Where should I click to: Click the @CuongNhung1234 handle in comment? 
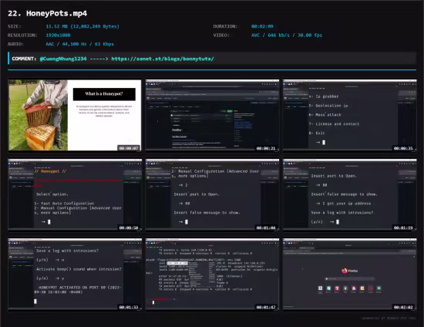pyautogui.click(x=63, y=59)
